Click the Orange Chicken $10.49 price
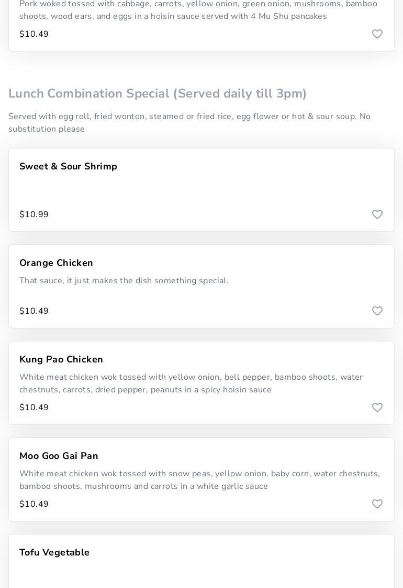This screenshot has height=588, width=403. [34, 311]
